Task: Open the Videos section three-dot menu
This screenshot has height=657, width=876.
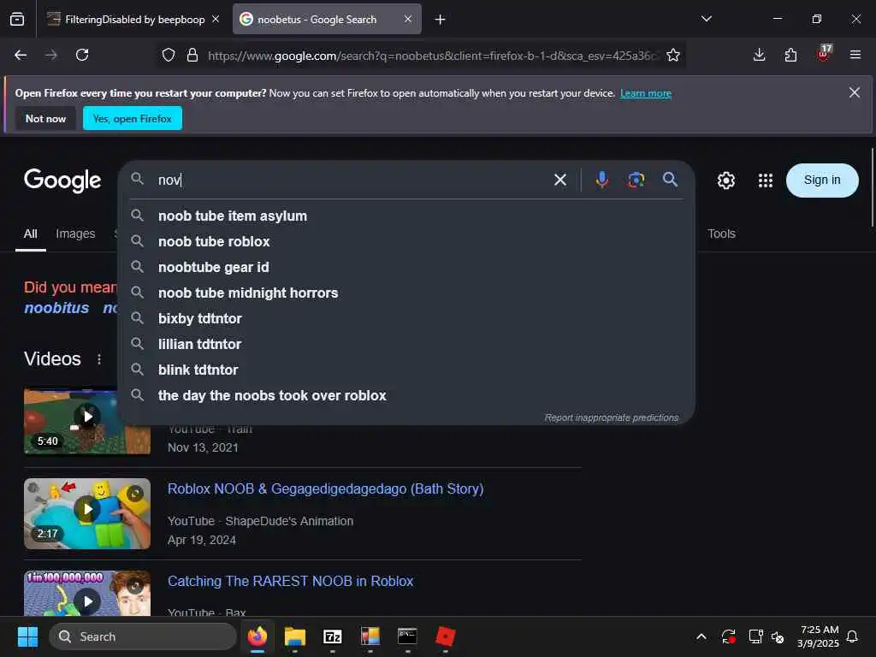Action: click(x=99, y=359)
